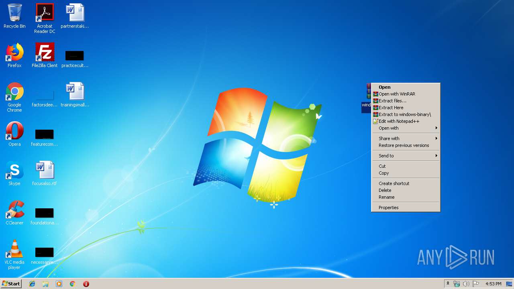Select the featurecom desktop file
The width and height of the screenshot is (514, 289).
(x=45, y=137)
